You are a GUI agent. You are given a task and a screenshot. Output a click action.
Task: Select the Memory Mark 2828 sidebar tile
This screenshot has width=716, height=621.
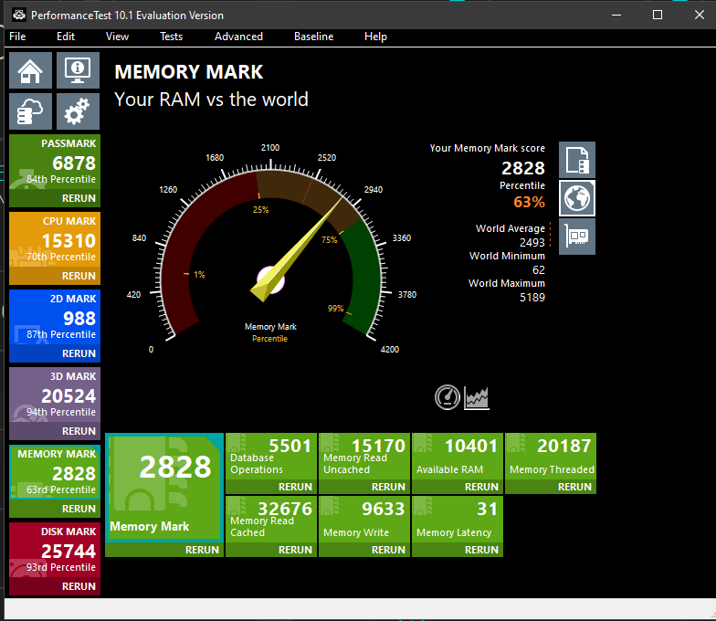pyautogui.click(x=55, y=473)
